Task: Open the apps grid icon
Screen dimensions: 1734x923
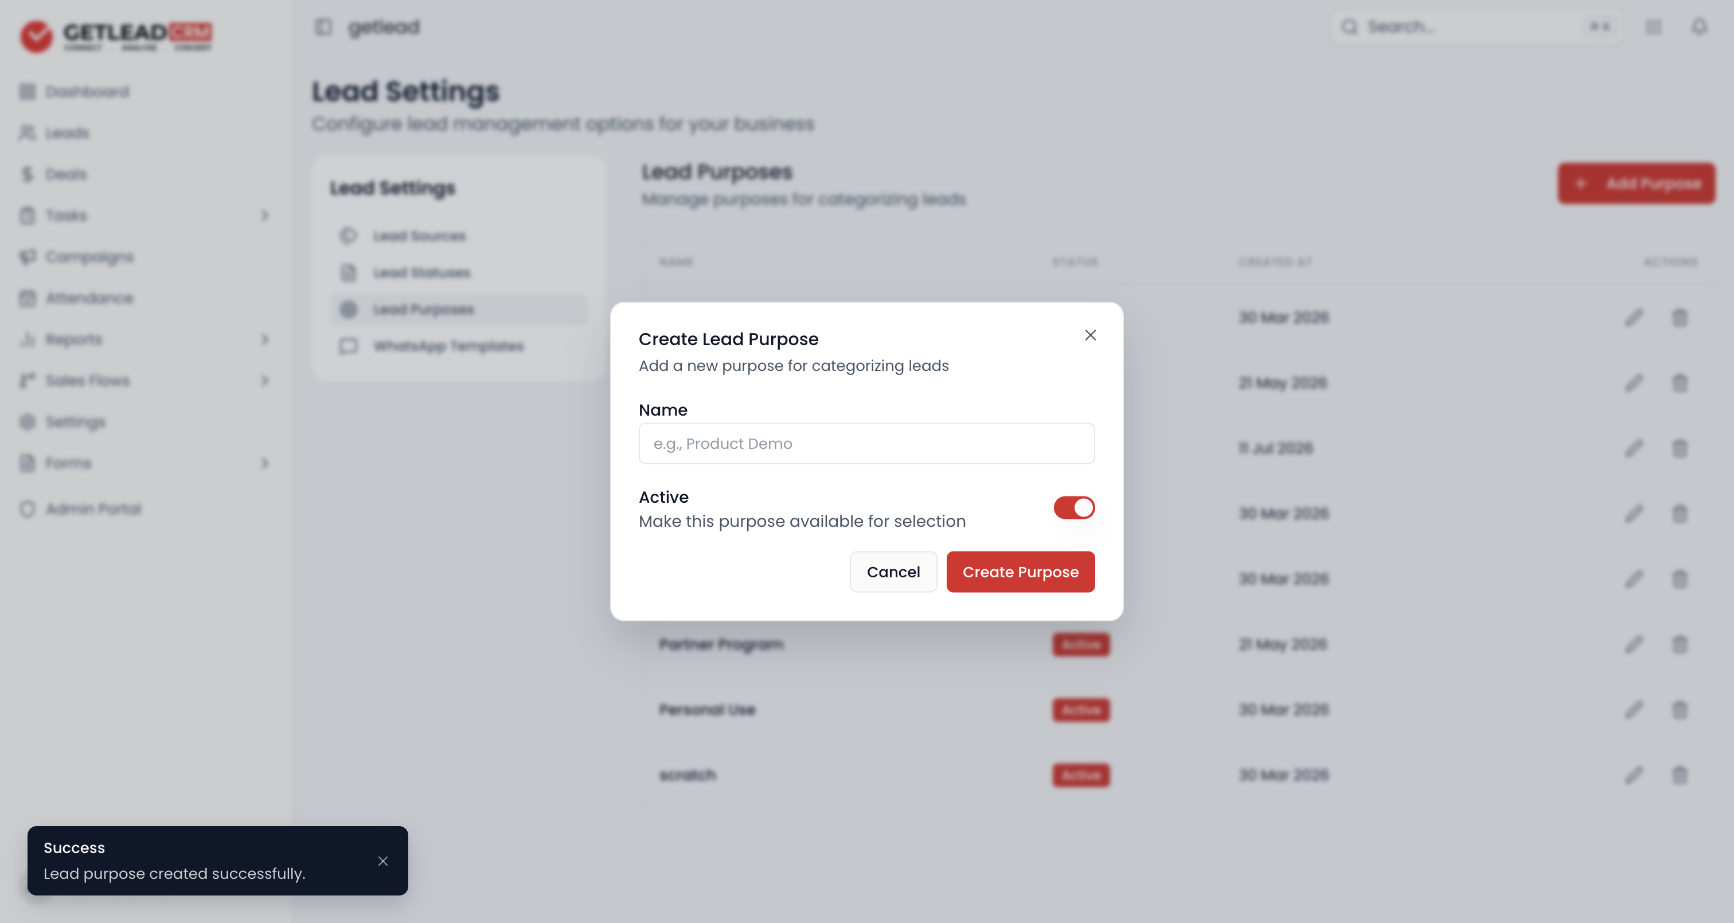Action: (x=1653, y=27)
